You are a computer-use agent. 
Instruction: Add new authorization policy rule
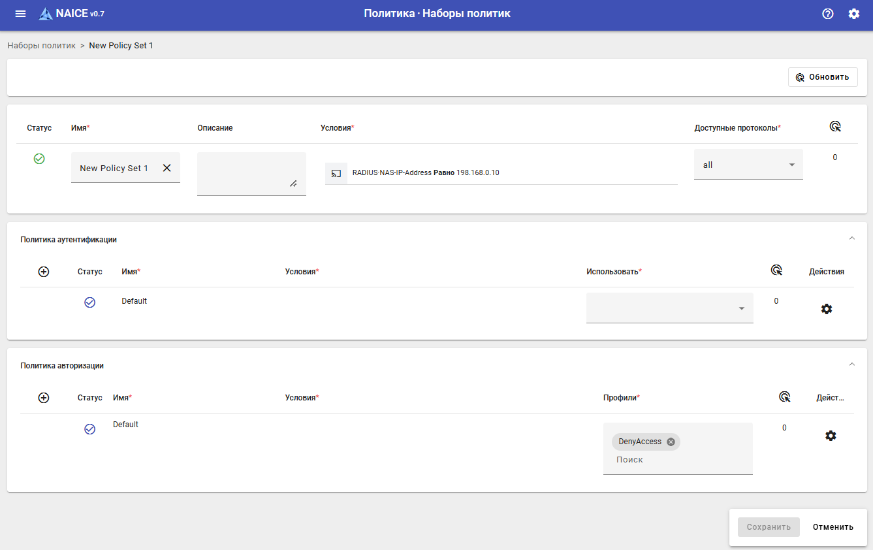coord(44,398)
